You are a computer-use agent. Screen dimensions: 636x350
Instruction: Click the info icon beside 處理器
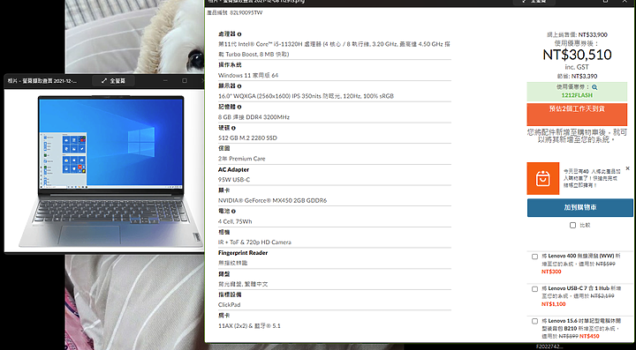click(x=239, y=34)
